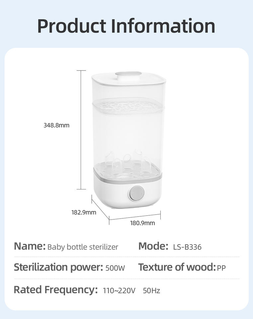
Task: Select the 500W power value
Action: pyautogui.click(x=115, y=268)
